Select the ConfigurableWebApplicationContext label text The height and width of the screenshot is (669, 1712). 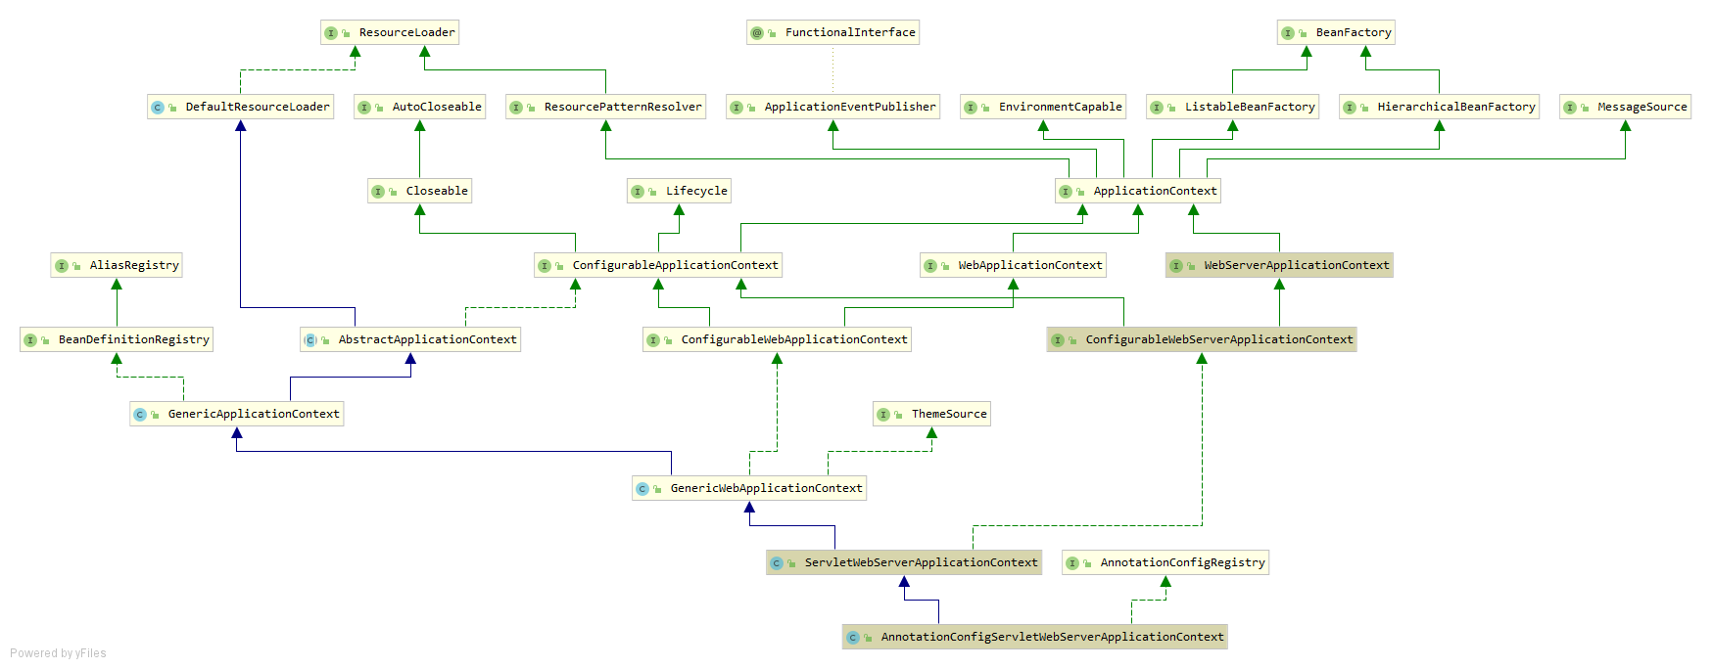(794, 339)
